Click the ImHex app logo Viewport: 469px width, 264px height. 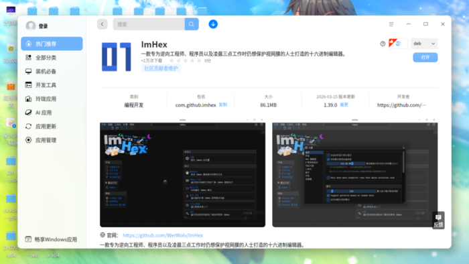click(117, 57)
